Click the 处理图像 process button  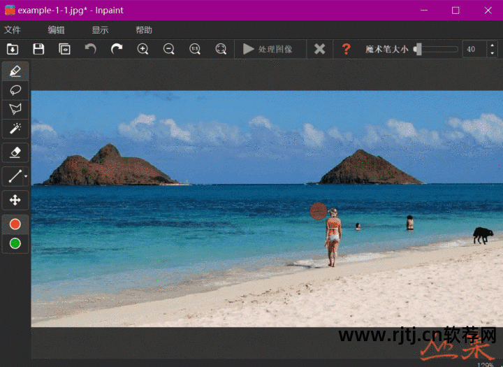268,49
